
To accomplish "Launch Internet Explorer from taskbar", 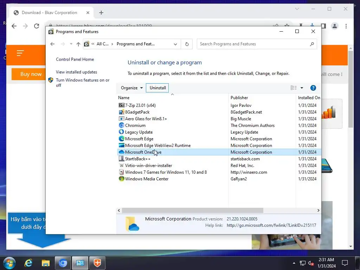I will coord(28,263).
